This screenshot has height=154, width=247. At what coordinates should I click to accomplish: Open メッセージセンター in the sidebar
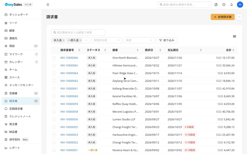[21, 85]
